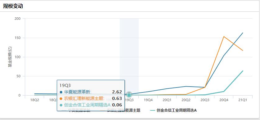260x120 pixels.
Task: Click 华夏能源革新 label in the tooltip
Action: click(78, 92)
